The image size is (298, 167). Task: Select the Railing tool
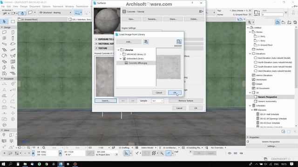pyautogui.click(x=13, y=50)
